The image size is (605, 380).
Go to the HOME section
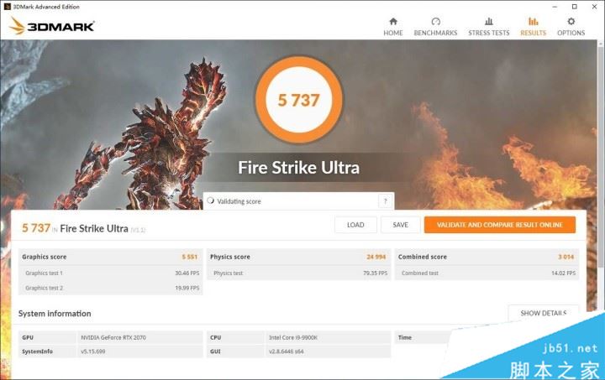(393, 26)
